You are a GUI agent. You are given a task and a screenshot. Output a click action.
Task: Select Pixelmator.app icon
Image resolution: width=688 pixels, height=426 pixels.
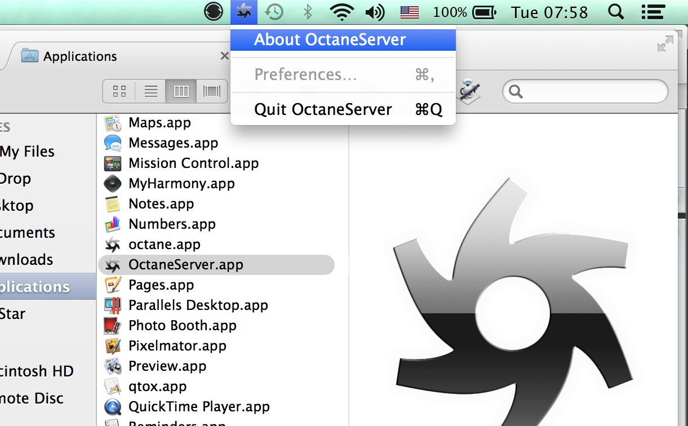(x=113, y=346)
